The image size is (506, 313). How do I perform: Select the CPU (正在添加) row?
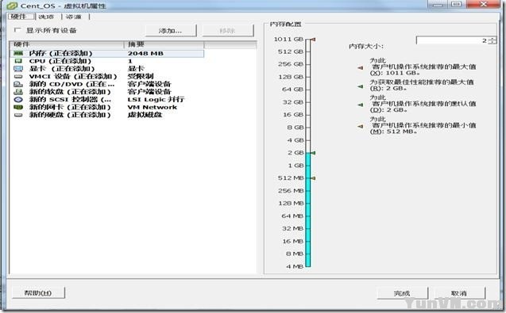pyautogui.click(x=107, y=61)
